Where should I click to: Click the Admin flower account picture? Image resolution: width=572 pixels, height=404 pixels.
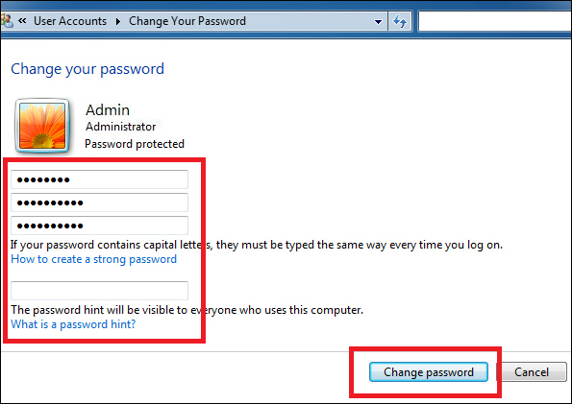pos(42,126)
